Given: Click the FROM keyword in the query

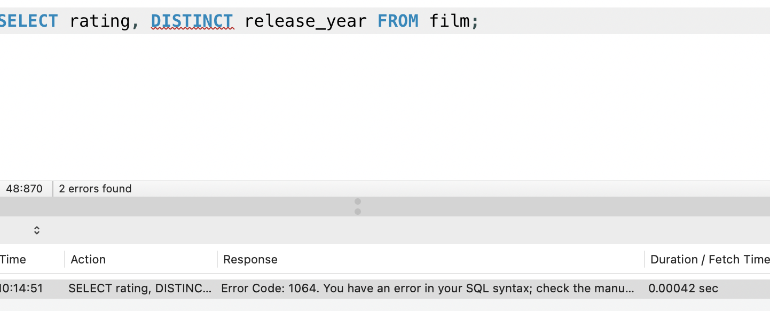Looking at the screenshot, I should [398, 21].
